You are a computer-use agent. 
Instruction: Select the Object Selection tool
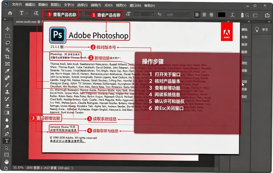pyautogui.click(x=7, y=50)
